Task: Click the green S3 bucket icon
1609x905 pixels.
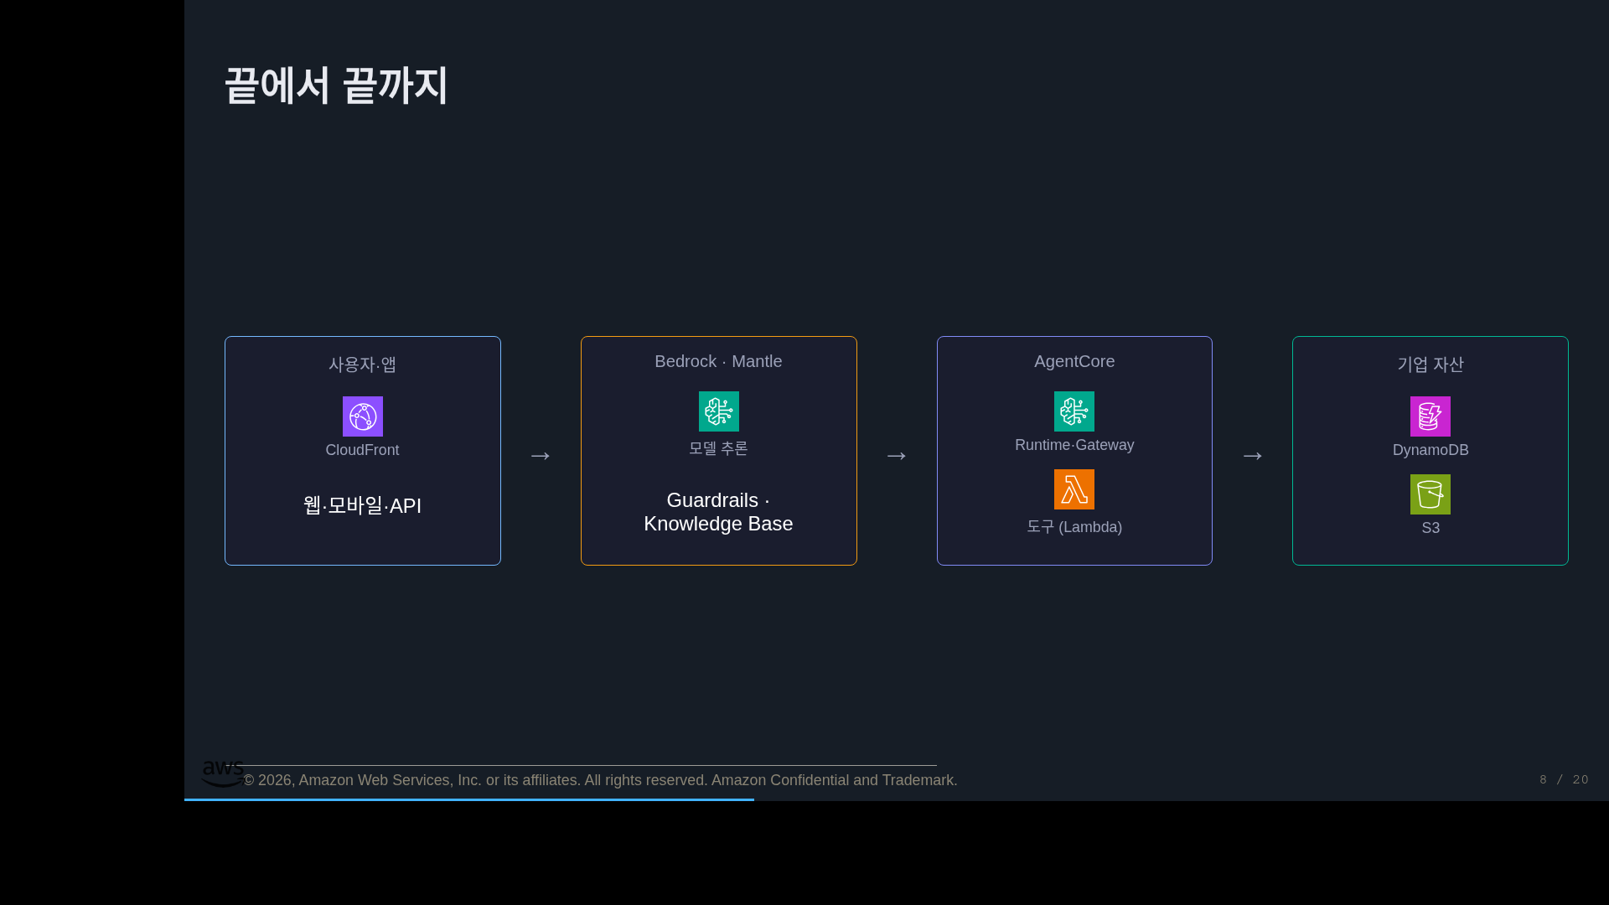Action: click(x=1431, y=494)
